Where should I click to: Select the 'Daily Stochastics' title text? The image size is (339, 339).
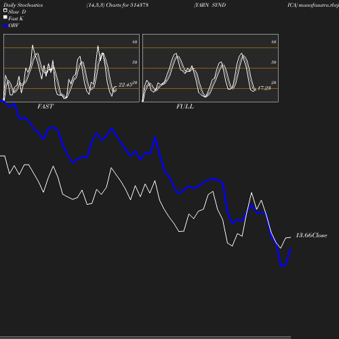23,5
